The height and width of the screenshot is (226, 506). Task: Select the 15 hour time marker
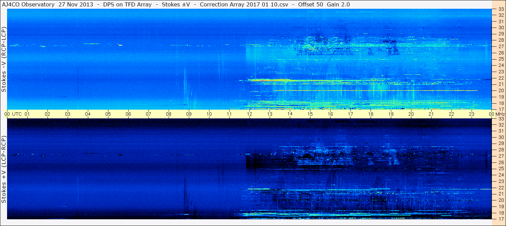[x=310, y=114]
